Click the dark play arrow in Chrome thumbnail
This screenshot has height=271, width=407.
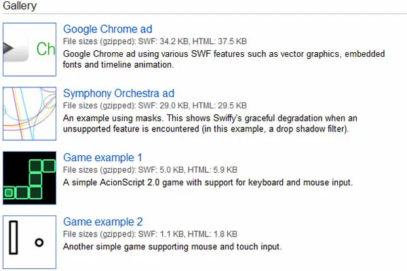pos(8,48)
